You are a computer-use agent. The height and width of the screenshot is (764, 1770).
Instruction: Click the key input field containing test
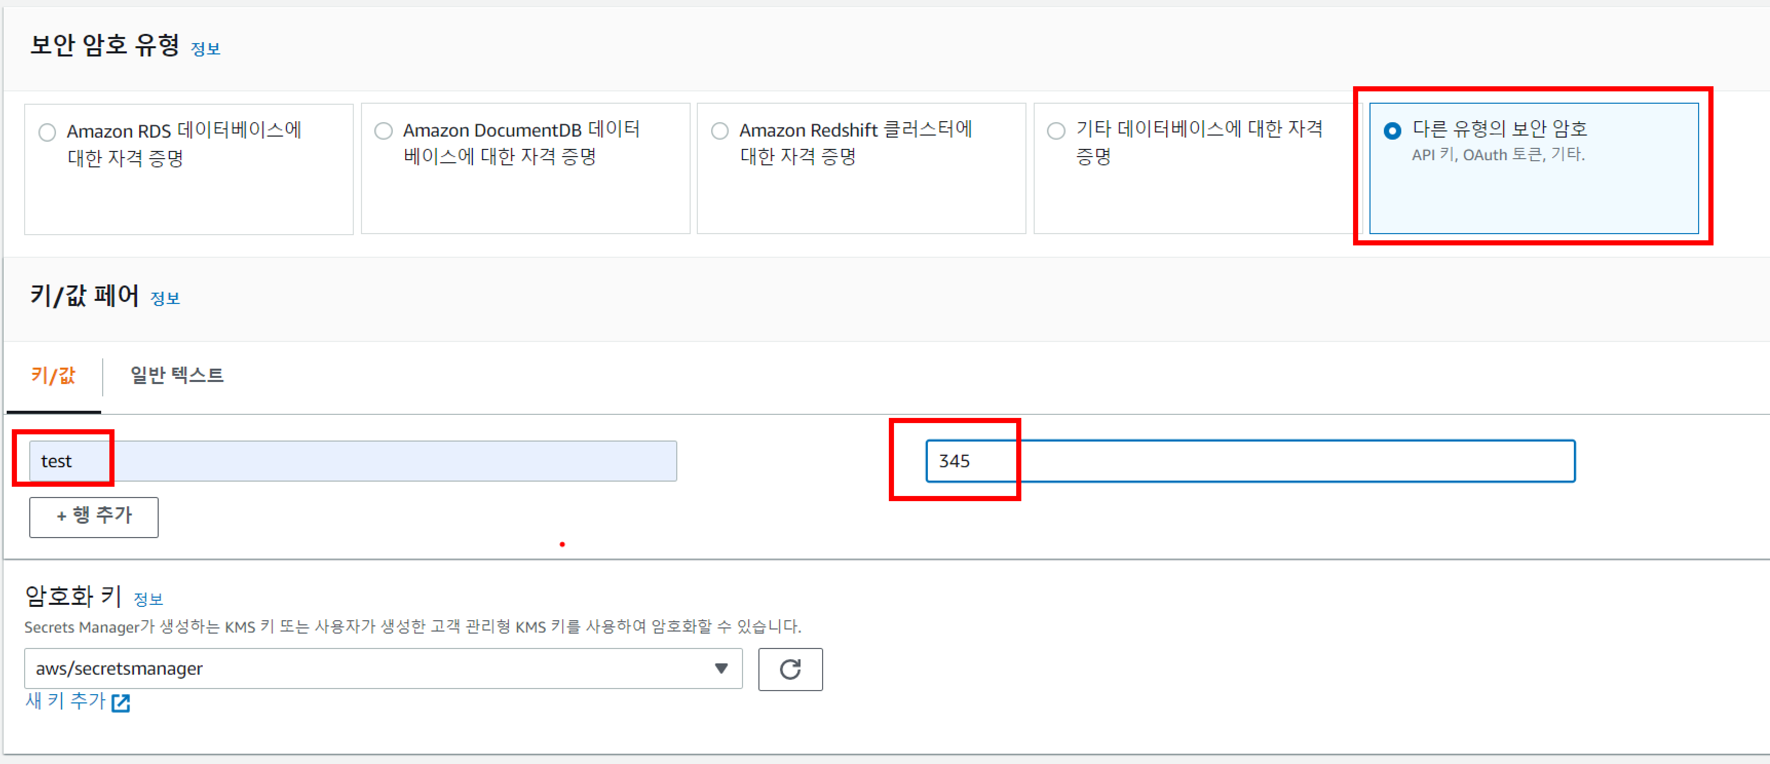point(353,461)
